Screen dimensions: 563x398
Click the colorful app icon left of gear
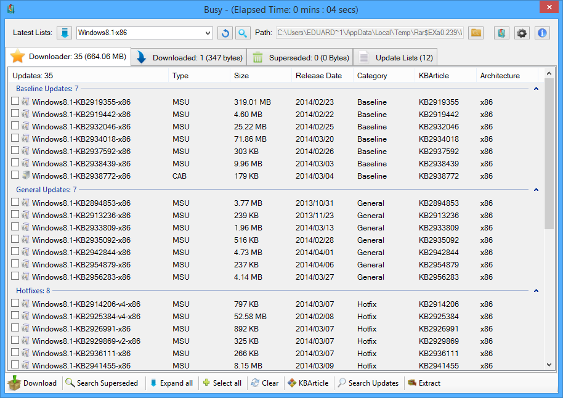pos(501,33)
